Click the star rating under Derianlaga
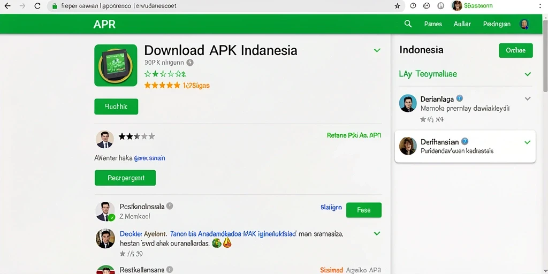This screenshot has width=548, height=274. (x=432, y=119)
